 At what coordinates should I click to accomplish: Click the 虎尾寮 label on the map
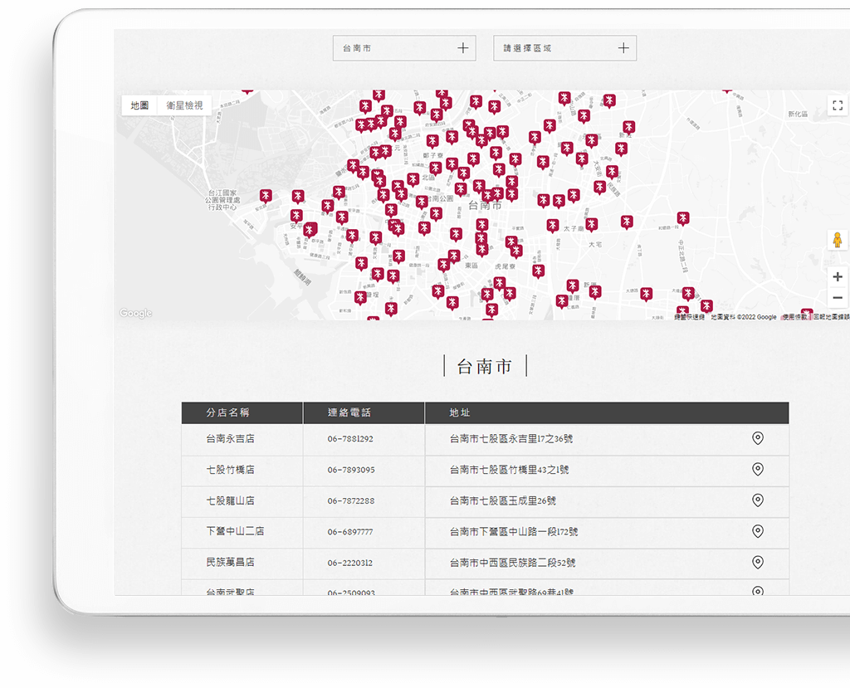click(505, 266)
